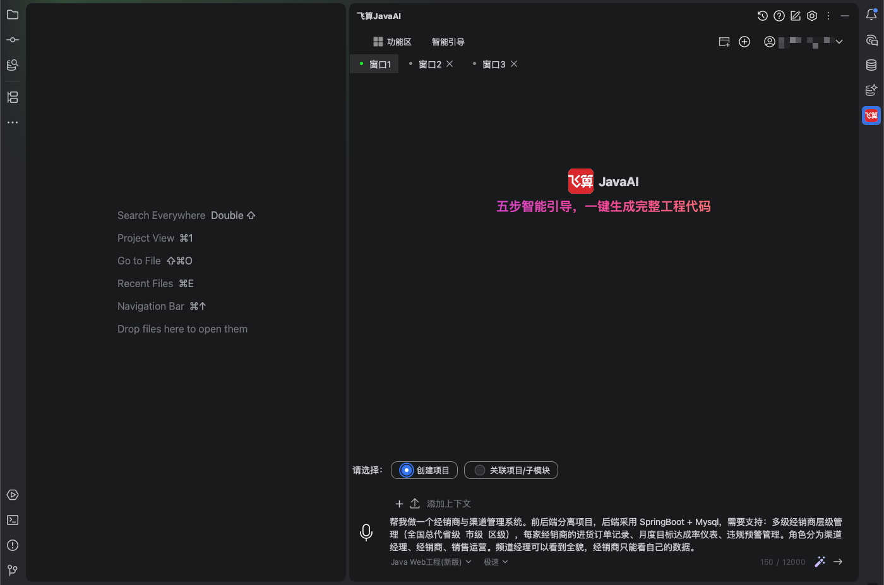Image resolution: width=884 pixels, height=585 pixels.
Task: Open the Structure tool window
Action: coord(13,97)
